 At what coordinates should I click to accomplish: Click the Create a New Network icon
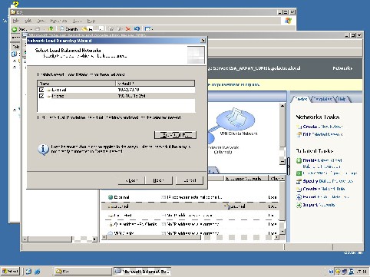coord(299,127)
